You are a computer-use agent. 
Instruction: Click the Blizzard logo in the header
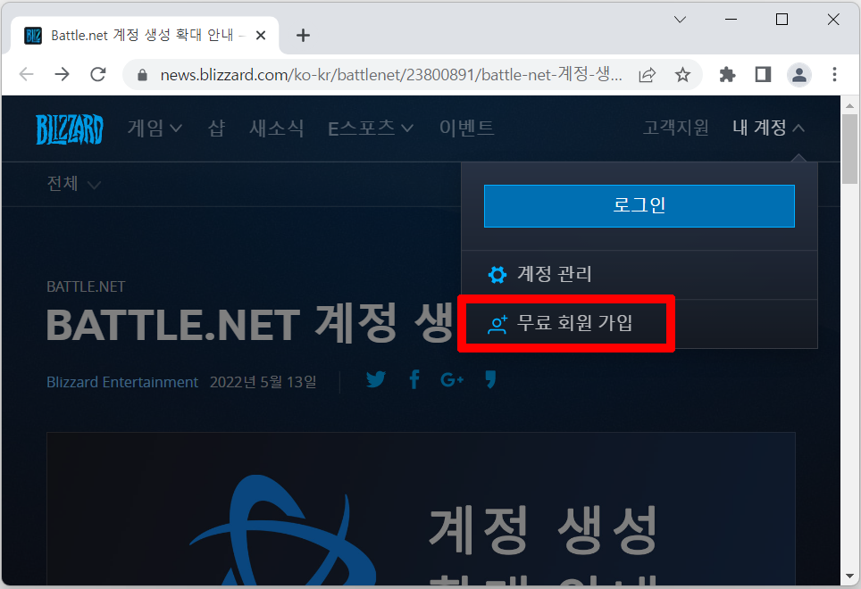69,129
